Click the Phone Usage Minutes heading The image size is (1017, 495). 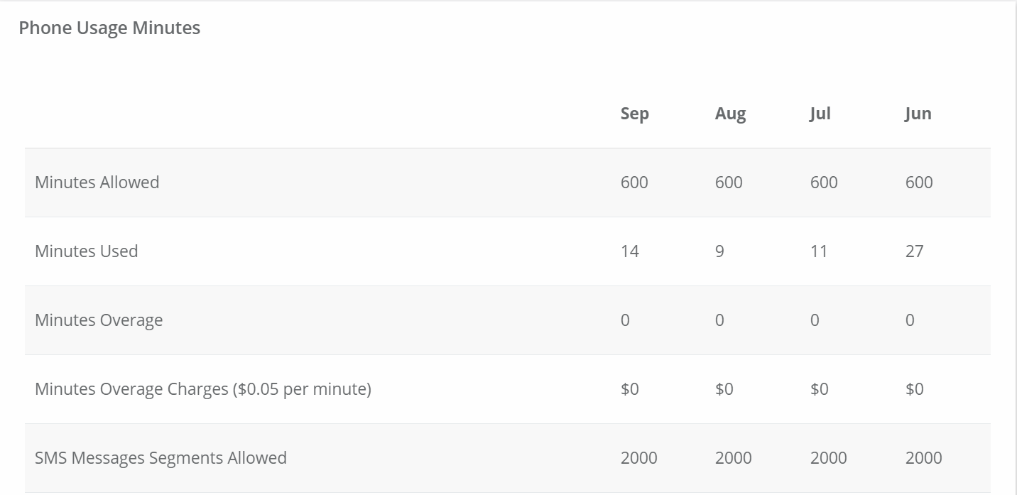(109, 28)
